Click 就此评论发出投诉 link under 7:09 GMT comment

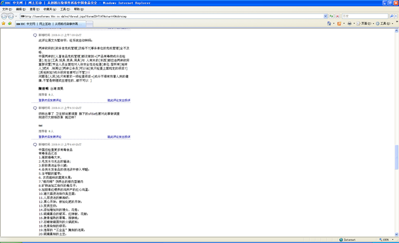click(119, 100)
